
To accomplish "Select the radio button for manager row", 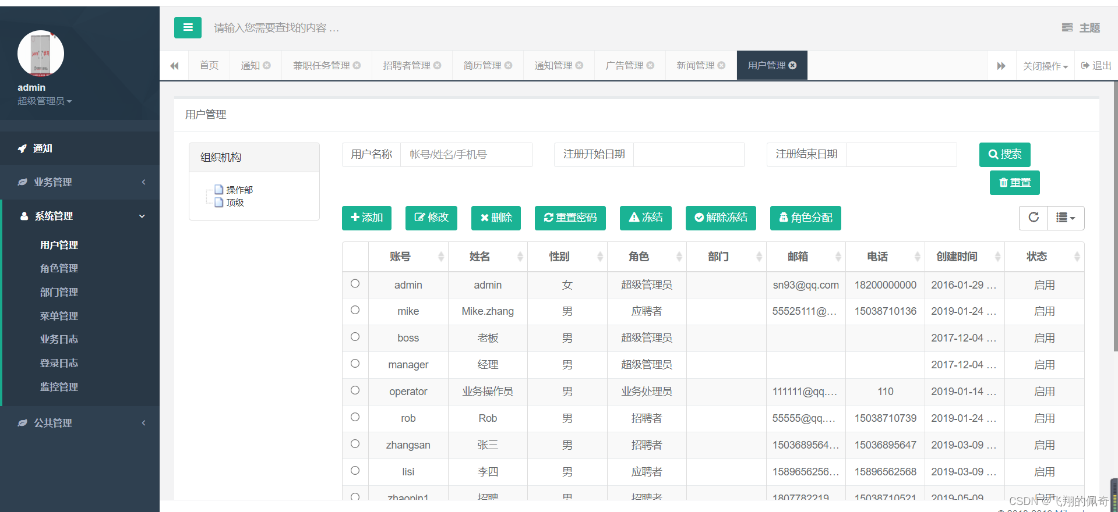I will 355,364.
